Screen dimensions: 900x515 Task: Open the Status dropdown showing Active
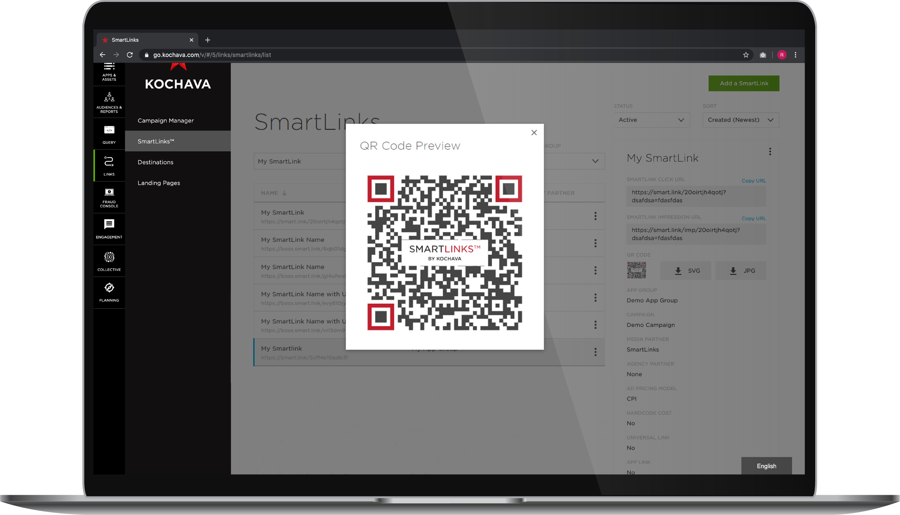652,120
